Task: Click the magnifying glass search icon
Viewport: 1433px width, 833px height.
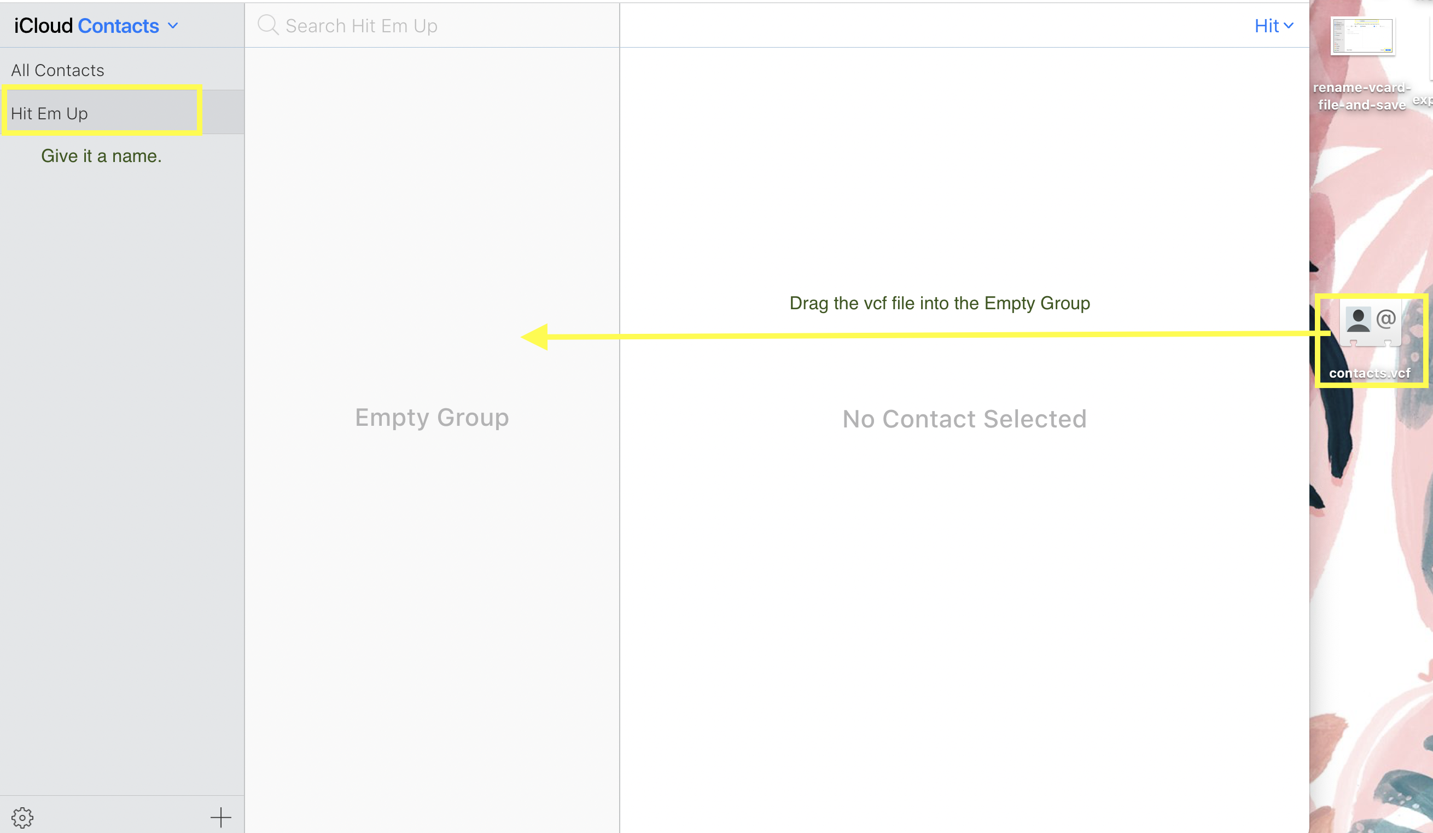Action: [x=268, y=26]
